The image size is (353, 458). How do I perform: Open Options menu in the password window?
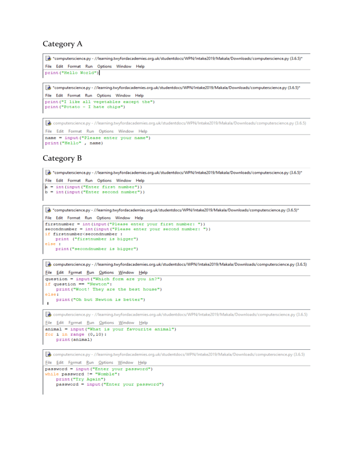(106, 363)
